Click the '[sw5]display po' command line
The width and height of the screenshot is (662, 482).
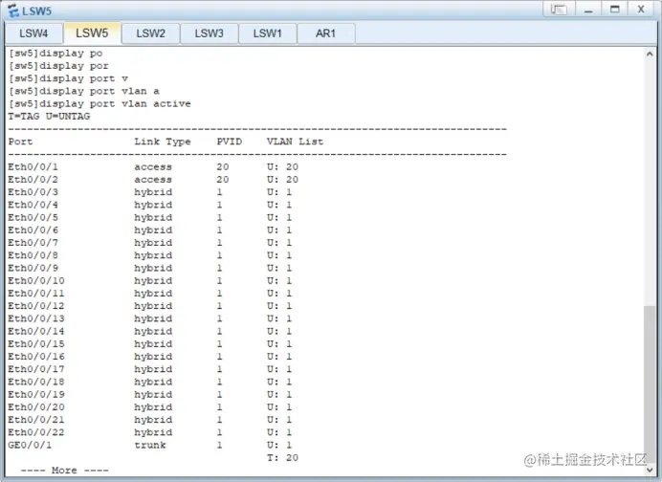55,54
